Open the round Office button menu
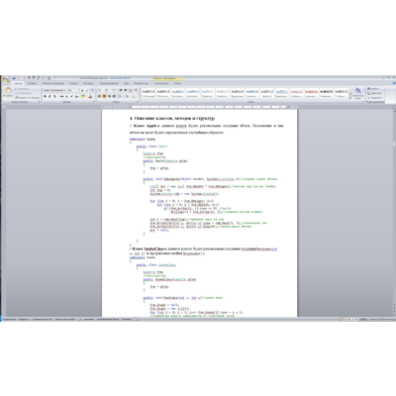Screen dimensions: 396x396 (x=6, y=80)
